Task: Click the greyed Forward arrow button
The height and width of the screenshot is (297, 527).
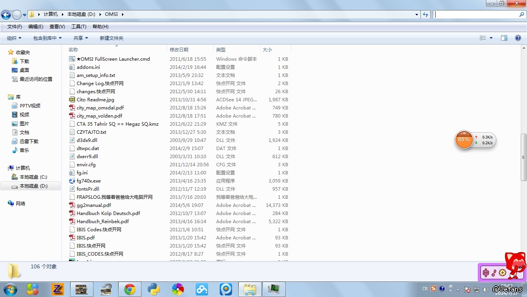Action: pyautogui.click(x=17, y=15)
